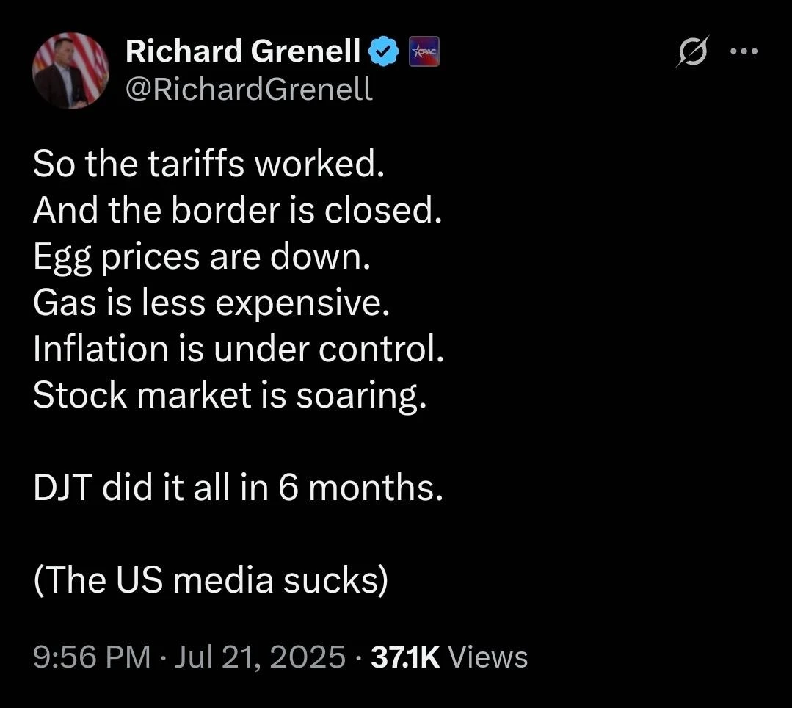Screen dimensions: 792x708
Task: Open the CPAC affiliation badge
Action: (423, 51)
